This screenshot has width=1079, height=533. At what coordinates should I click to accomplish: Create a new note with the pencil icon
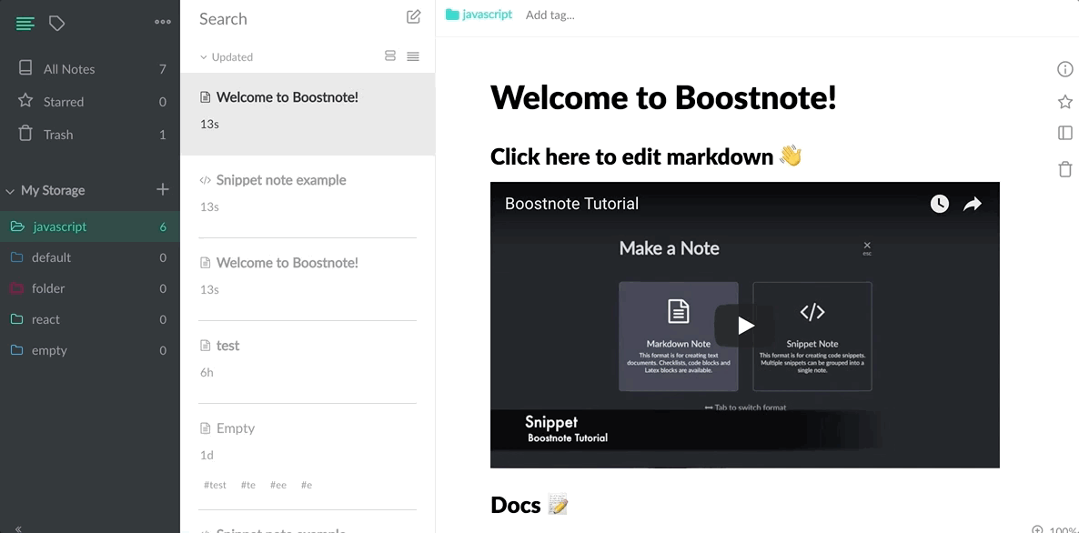tap(414, 17)
